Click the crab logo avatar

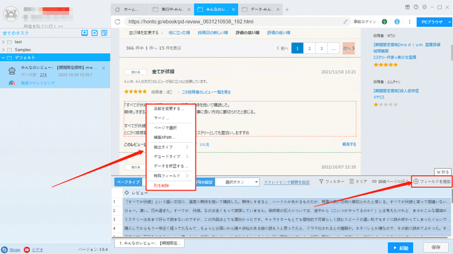click(x=11, y=14)
